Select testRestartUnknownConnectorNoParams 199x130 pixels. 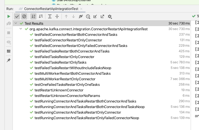(x=102, y=96)
